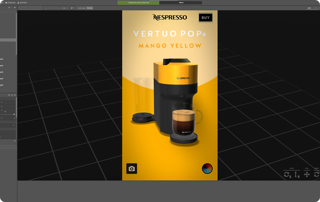Select the green nespresso-vertuo-pop project tab
The width and height of the screenshot is (320, 202).
(138, 3)
